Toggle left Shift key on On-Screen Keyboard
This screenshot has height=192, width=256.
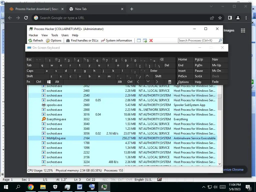(37, 76)
